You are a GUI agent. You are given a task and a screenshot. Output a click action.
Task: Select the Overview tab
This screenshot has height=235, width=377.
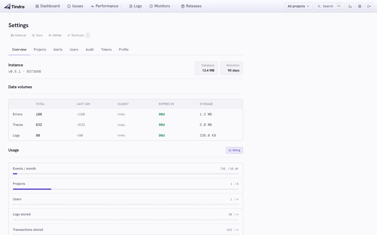[x=19, y=50]
